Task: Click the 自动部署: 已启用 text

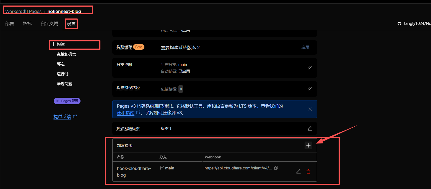Action: (x=175, y=71)
